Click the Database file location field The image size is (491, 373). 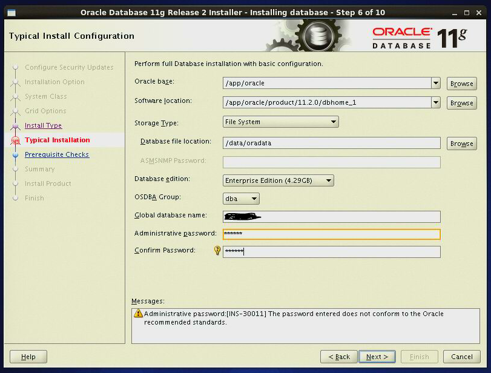click(332, 143)
